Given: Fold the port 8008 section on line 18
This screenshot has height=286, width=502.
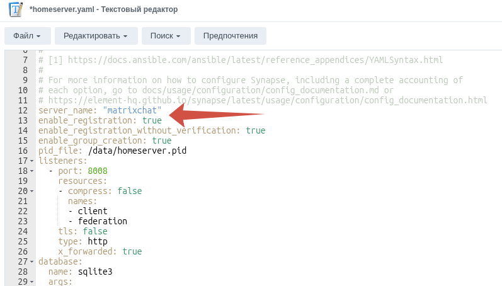Looking at the screenshot, I should point(32,171).
